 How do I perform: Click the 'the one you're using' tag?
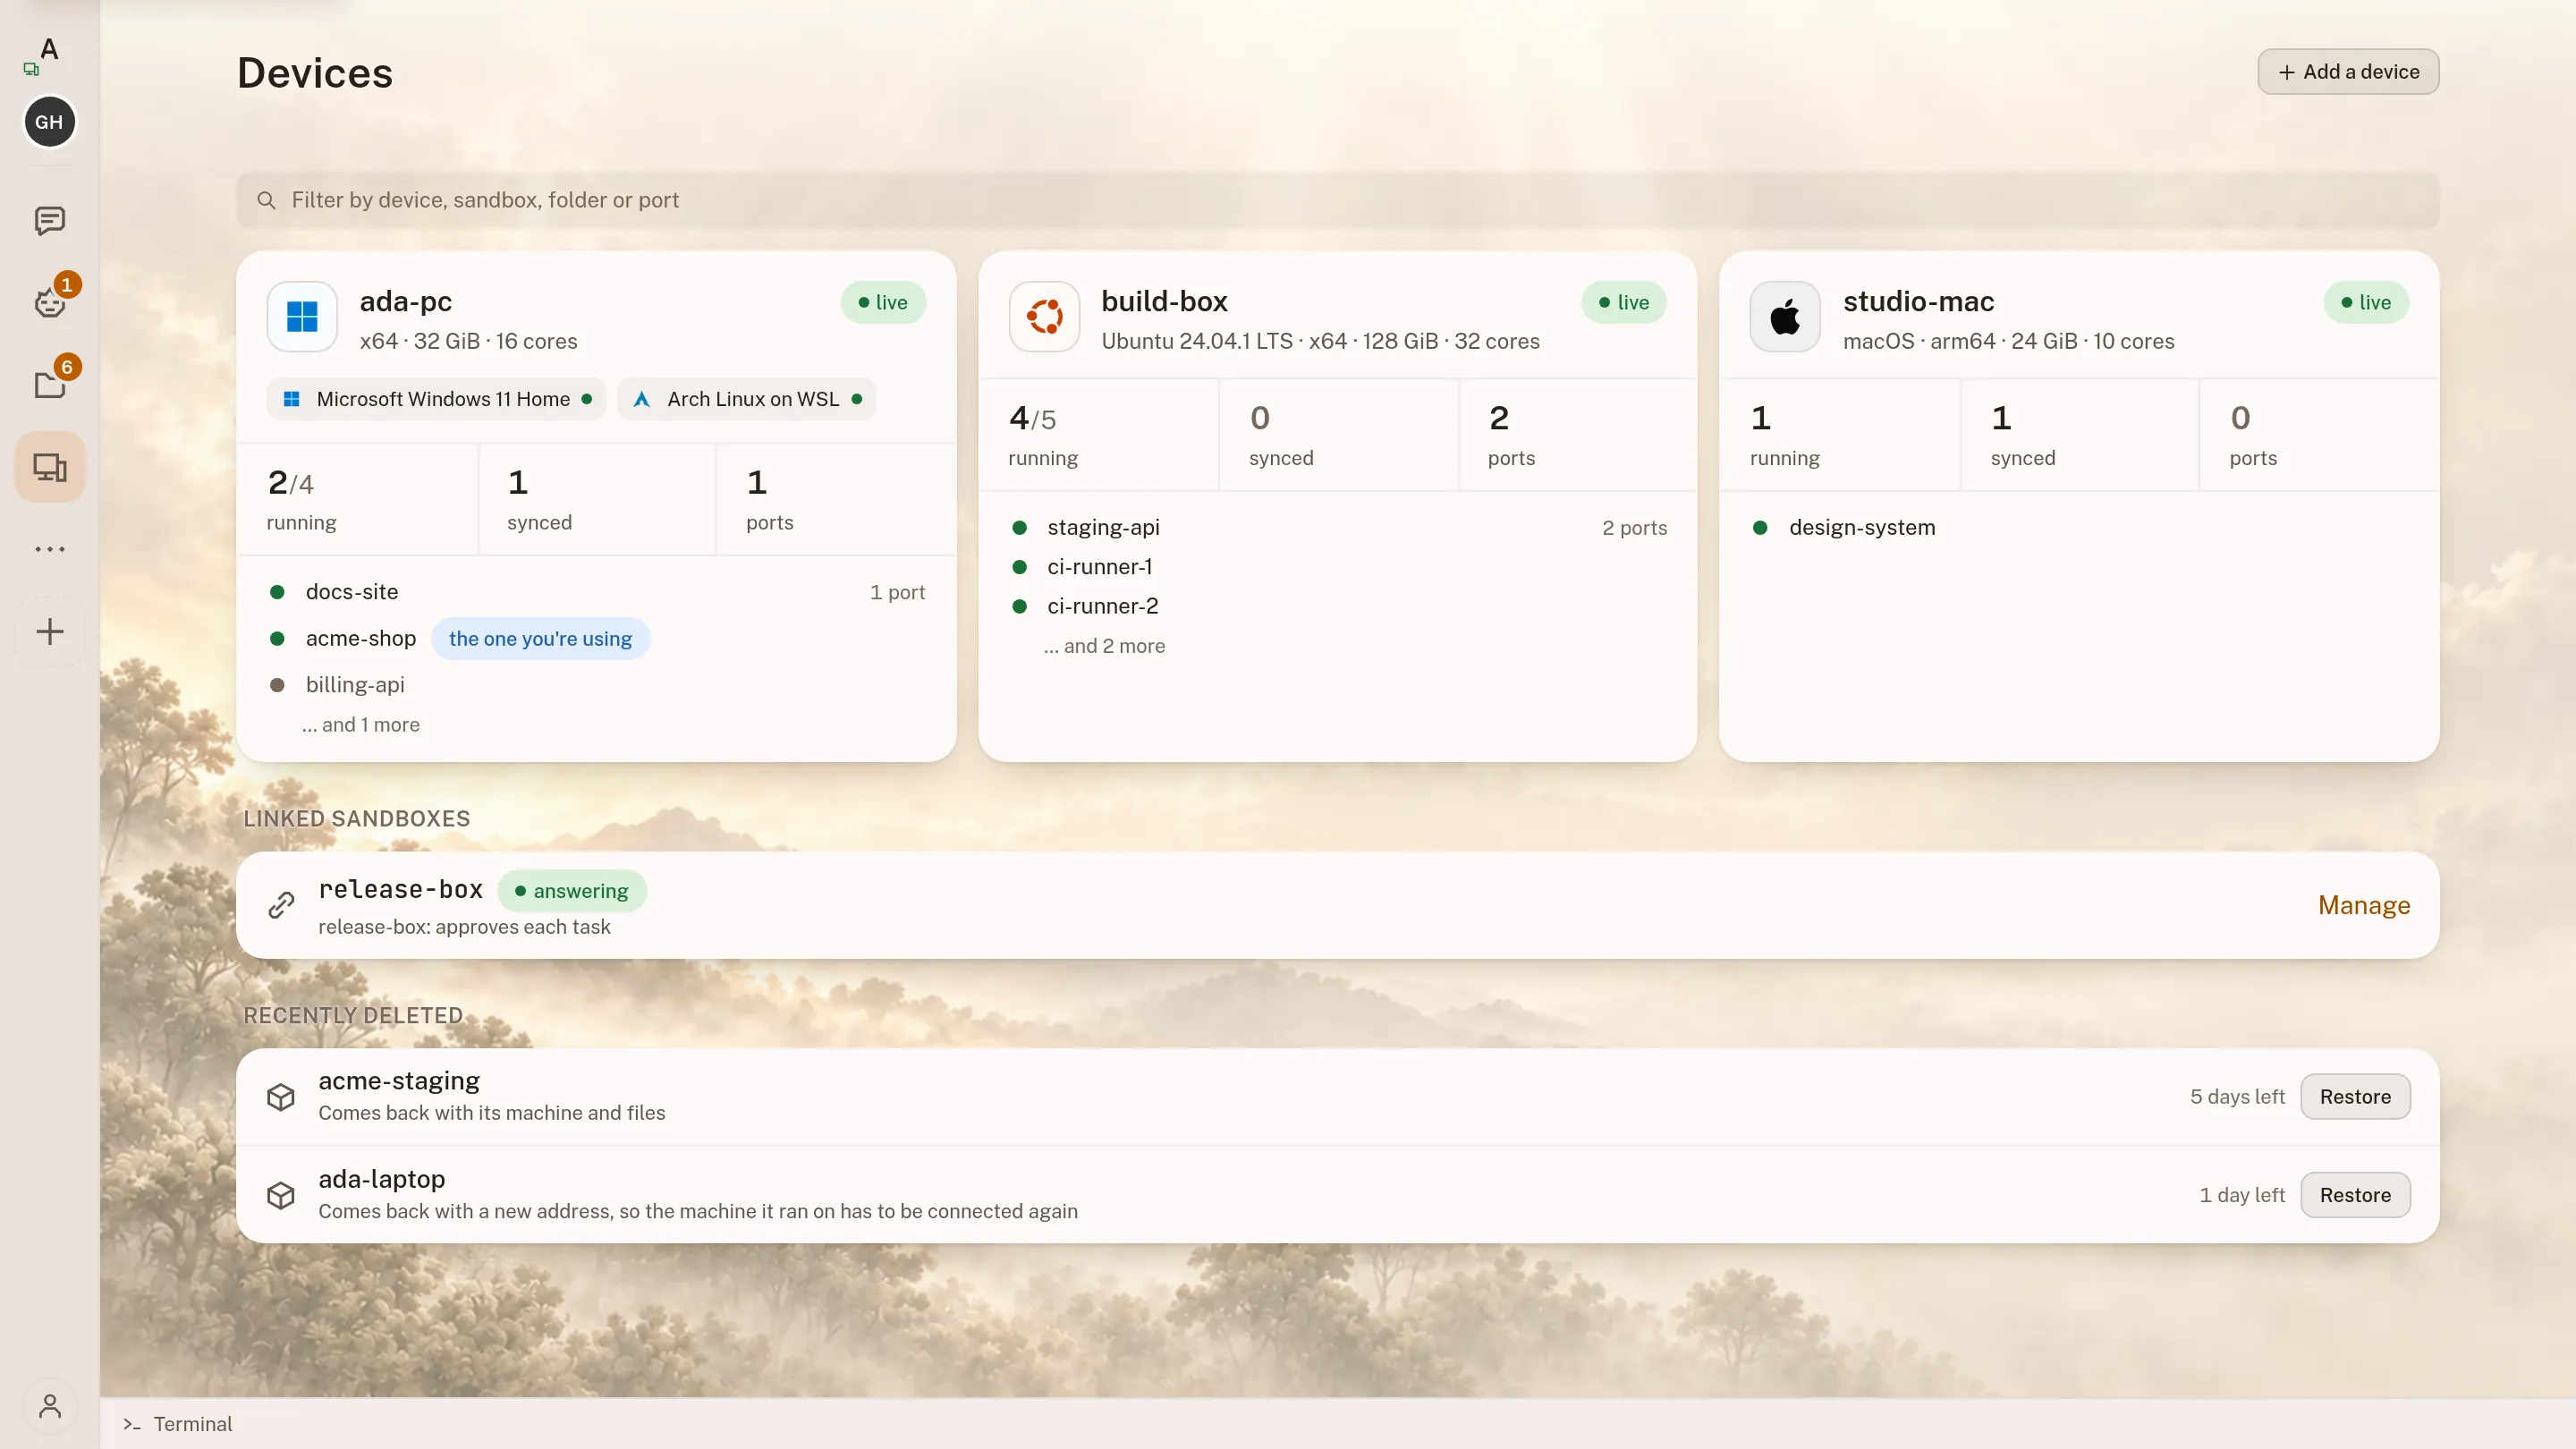click(x=540, y=639)
